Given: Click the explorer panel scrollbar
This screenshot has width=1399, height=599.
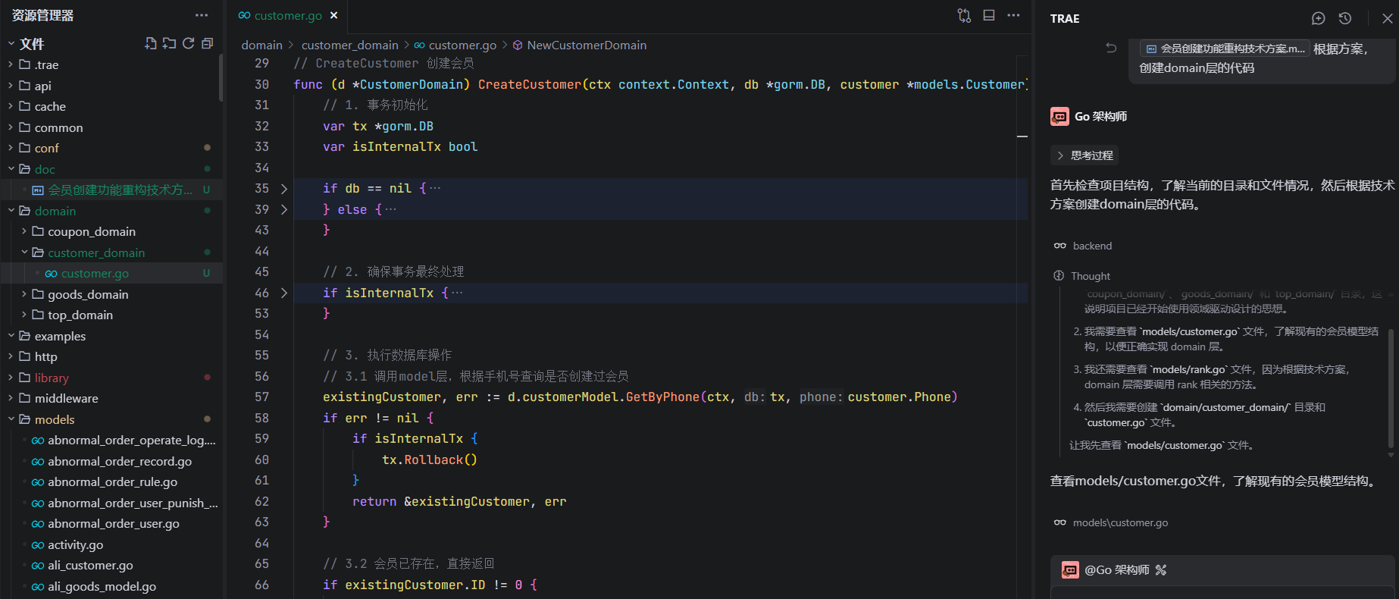Looking at the screenshot, I should coord(221,77).
